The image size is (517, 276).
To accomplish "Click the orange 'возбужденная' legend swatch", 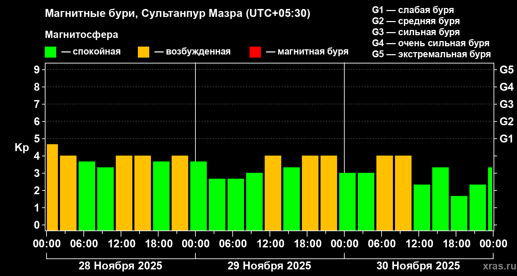I will (143, 52).
